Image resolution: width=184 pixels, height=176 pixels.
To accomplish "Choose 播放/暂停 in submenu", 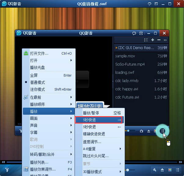I will 100,113.
